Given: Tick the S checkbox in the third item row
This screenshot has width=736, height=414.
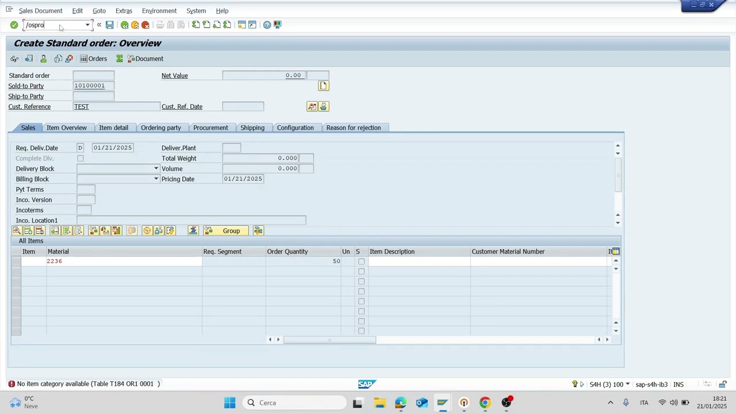Looking at the screenshot, I should click(361, 281).
